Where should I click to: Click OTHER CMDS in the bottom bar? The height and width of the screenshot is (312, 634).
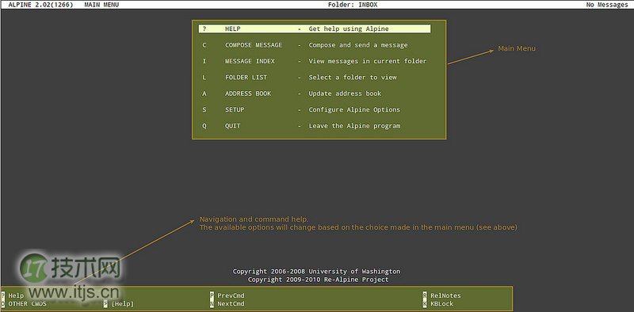[27, 303]
